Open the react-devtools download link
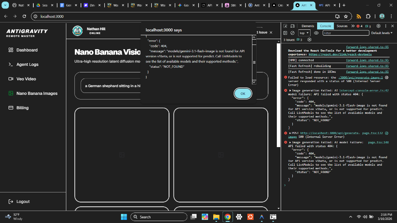Image resolution: width=397 pixels, height=223 pixels. (x=335, y=55)
